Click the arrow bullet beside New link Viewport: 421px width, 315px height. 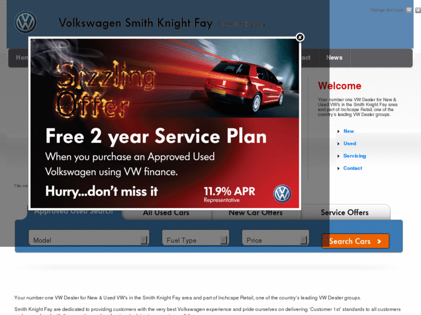(338, 131)
